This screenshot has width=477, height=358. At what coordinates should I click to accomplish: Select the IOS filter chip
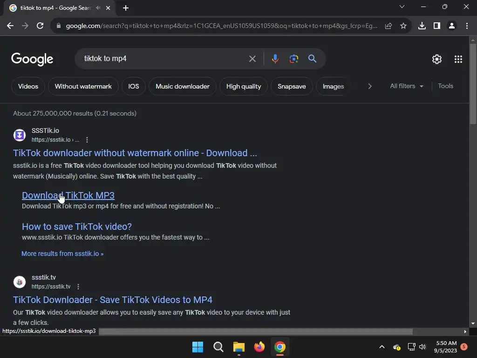point(134,86)
